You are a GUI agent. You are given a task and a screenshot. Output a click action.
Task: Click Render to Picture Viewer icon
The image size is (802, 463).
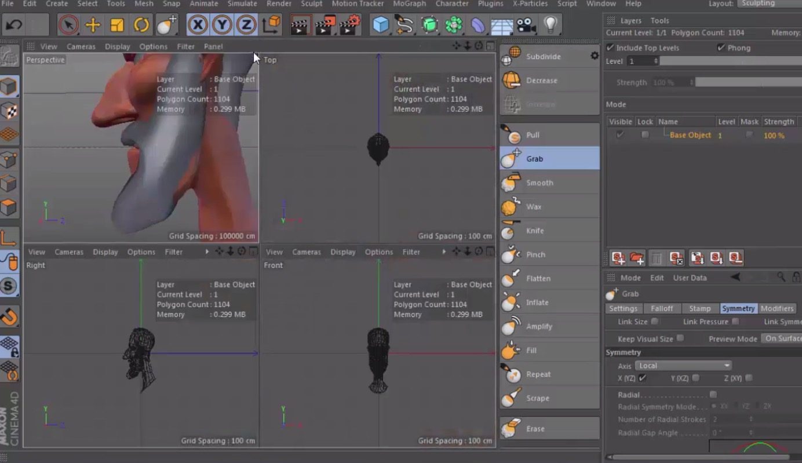coord(325,25)
